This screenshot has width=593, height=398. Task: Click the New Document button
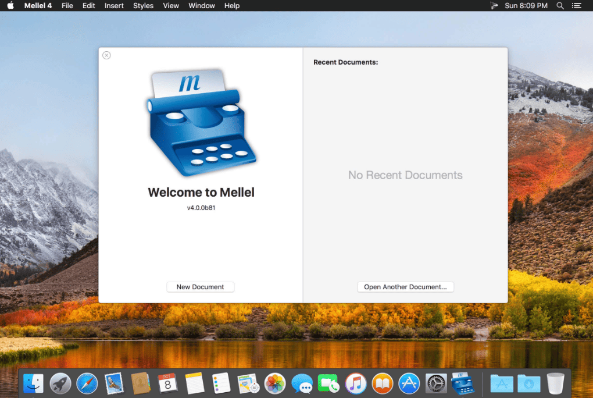200,287
